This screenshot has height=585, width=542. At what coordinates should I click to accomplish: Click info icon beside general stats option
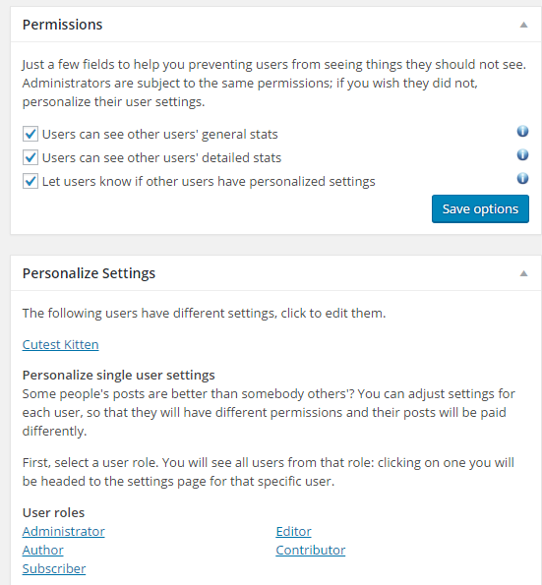[x=522, y=132]
